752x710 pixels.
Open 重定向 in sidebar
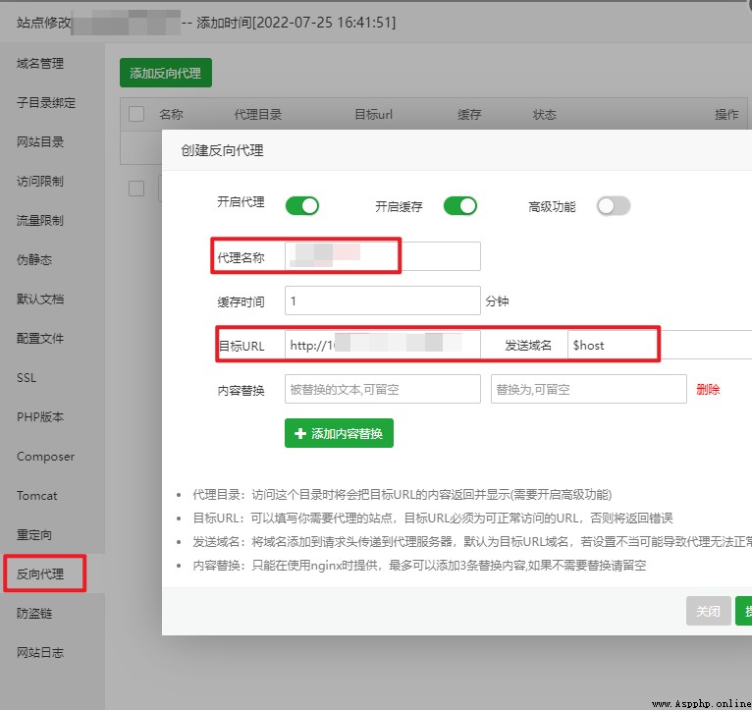pyautogui.click(x=34, y=535)
